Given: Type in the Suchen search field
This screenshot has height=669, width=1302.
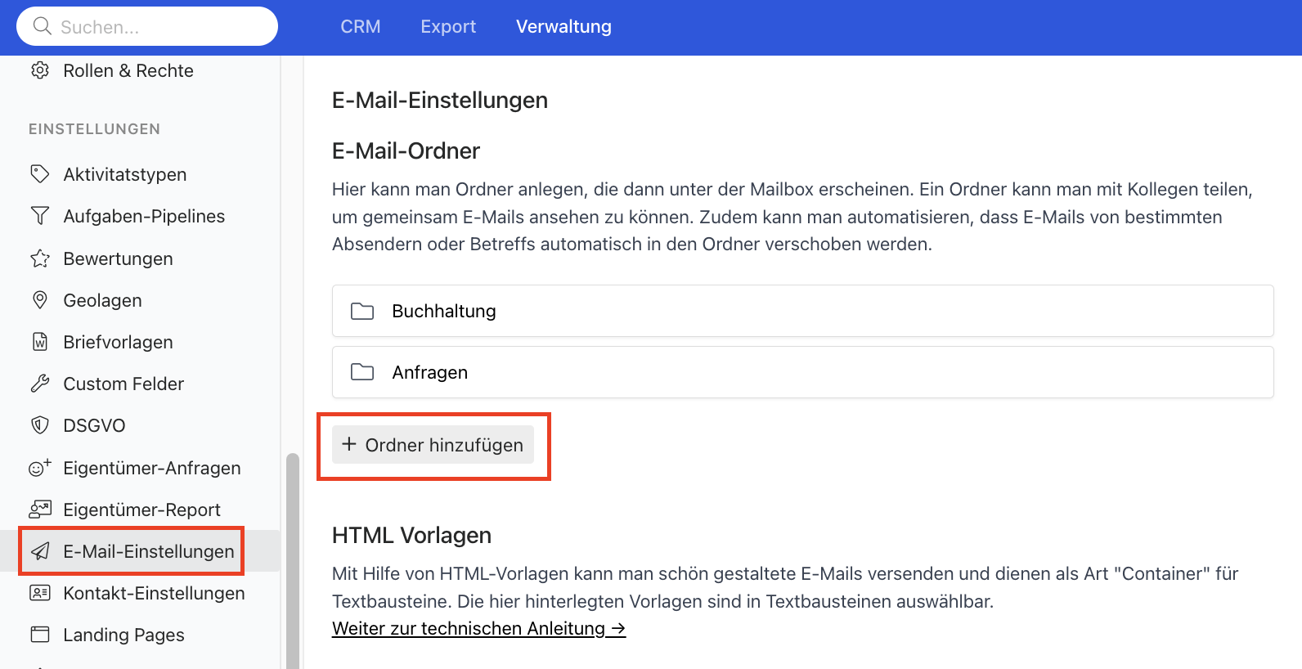Looking at the screenshot, I should pos(155,27).
